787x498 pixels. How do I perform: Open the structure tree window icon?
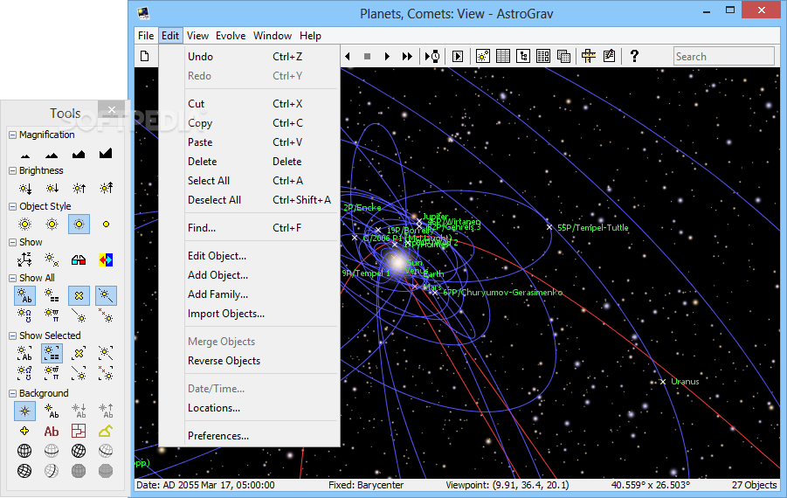(523, 56)
